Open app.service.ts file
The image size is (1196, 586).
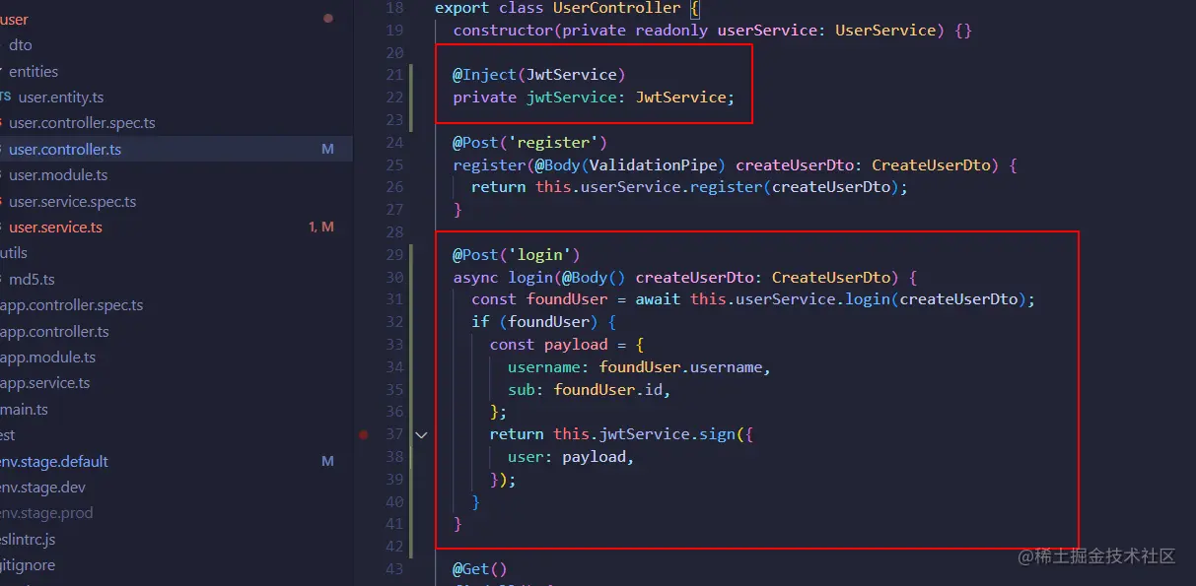(45, 383)
